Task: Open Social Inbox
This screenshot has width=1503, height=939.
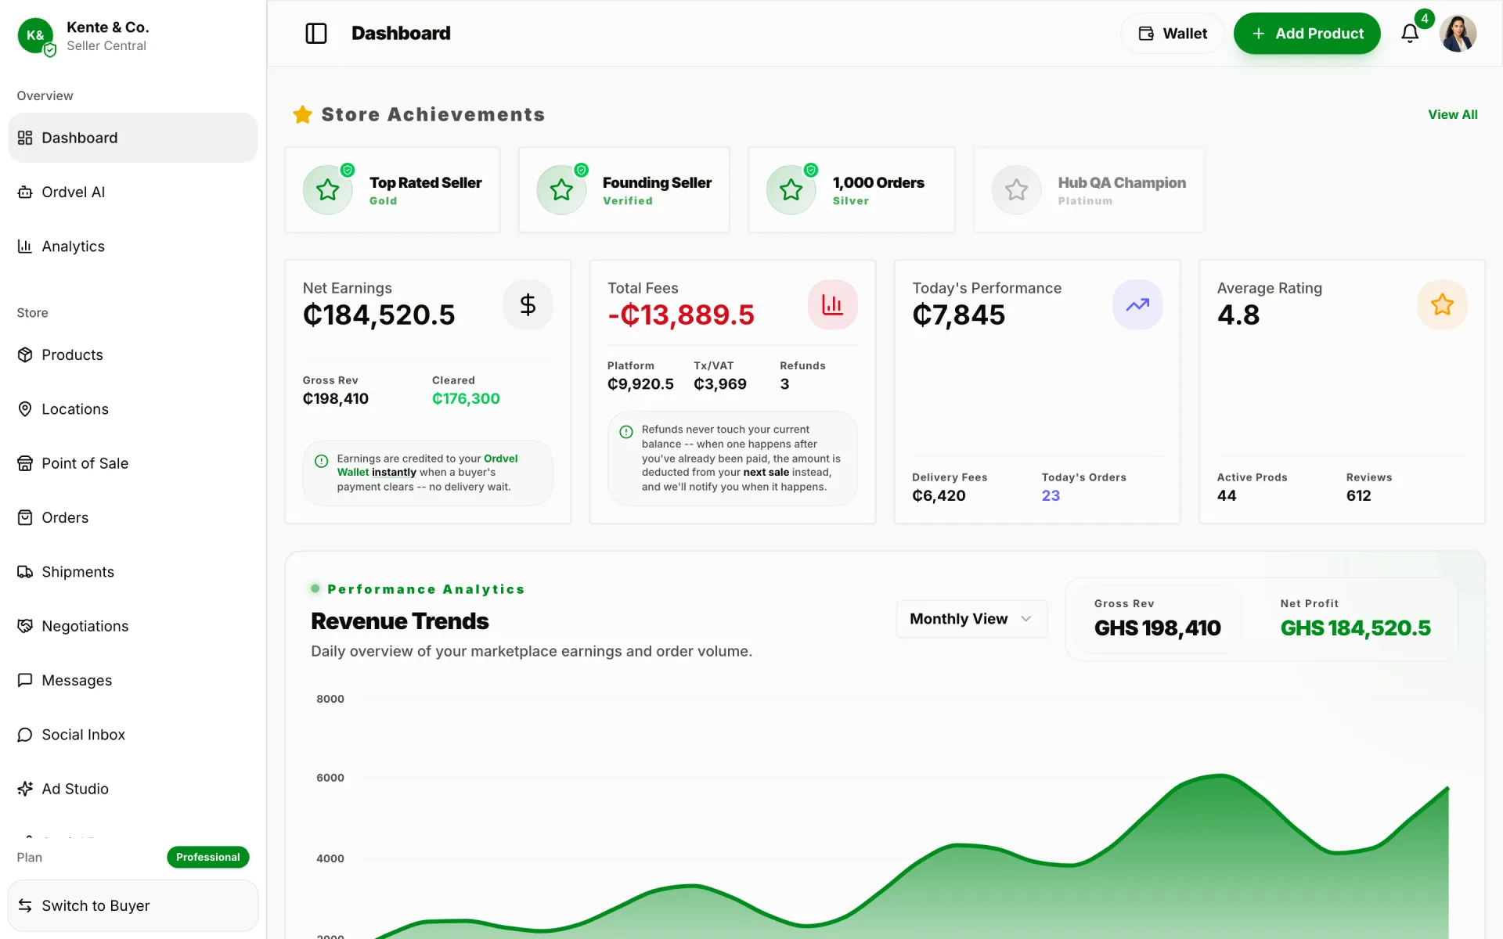Action: [x=133, y=735]
